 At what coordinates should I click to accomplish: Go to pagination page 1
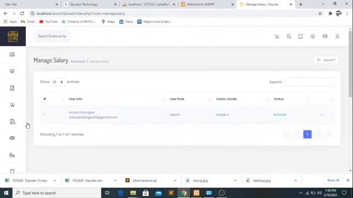click(x=307, y=134)
